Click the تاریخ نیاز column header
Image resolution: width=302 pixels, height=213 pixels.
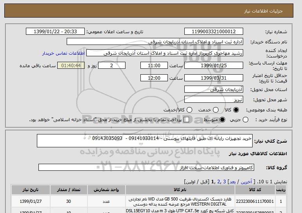coord(31,190)
